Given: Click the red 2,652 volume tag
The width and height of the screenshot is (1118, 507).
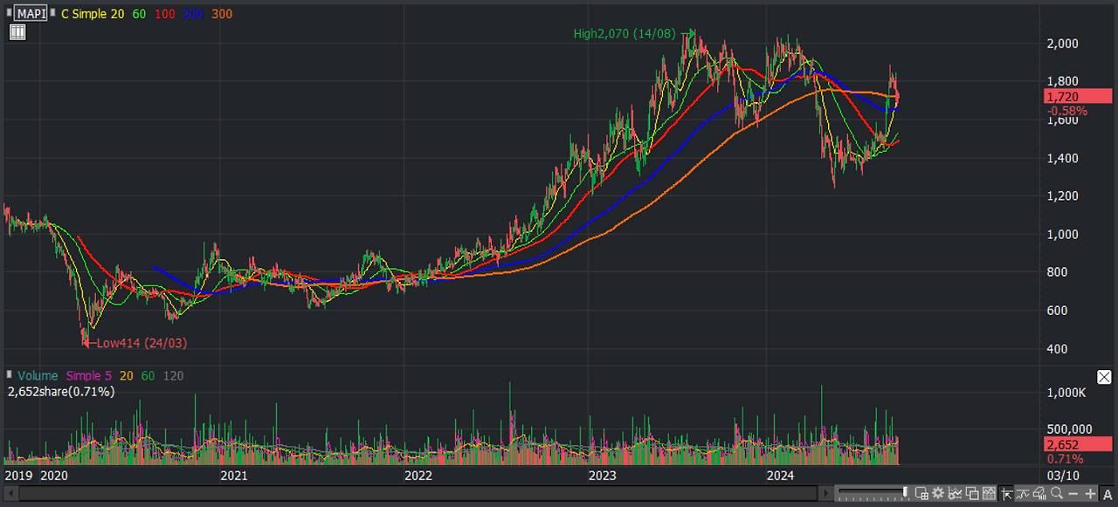Looking at the screenshot, I should click(x=1078, y=444).
